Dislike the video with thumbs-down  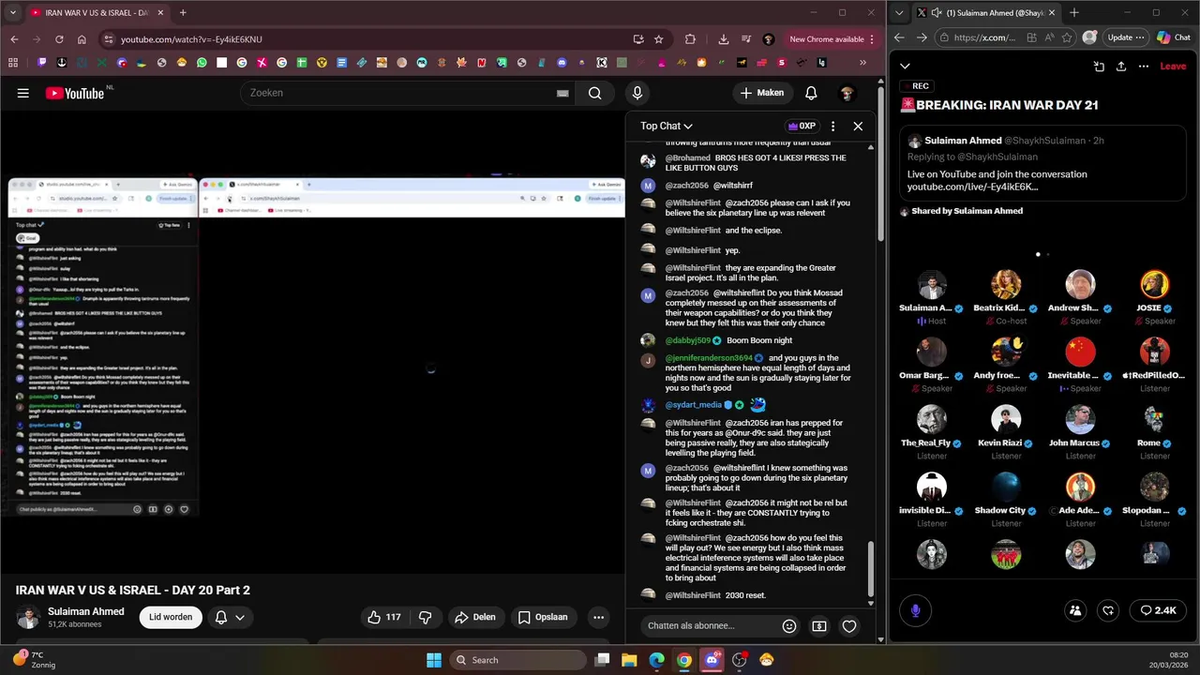[426, 617]
